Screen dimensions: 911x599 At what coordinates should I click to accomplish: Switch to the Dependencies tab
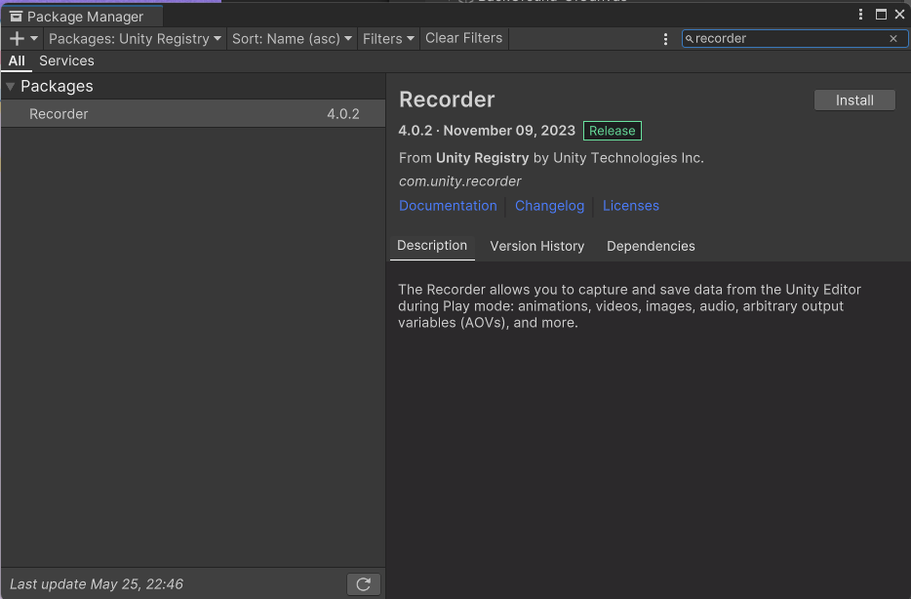(x=651, y=247)
